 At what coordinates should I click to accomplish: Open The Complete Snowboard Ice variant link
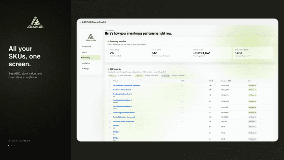point(122,94)
